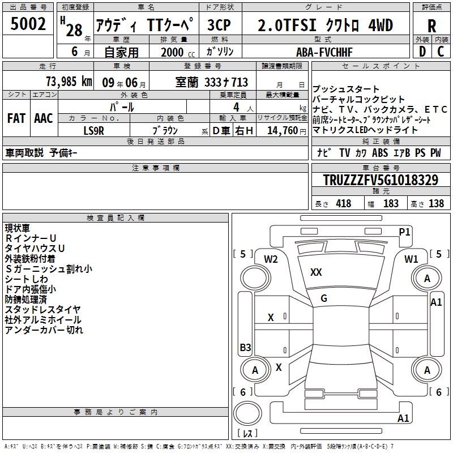Click the XX mark on the hood

pos(316,272)
